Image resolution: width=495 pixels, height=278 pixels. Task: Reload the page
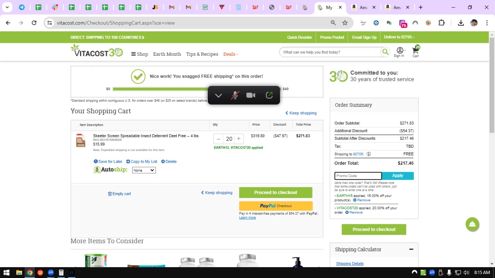[34, 23]
